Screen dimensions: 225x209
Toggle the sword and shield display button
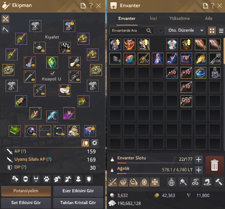coord(85,143)
